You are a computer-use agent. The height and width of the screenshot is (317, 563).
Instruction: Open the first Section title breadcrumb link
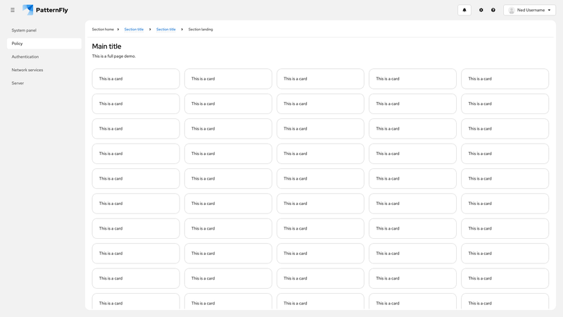(134, 30)
